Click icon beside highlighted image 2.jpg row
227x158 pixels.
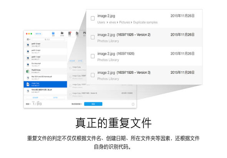[28, 84]
